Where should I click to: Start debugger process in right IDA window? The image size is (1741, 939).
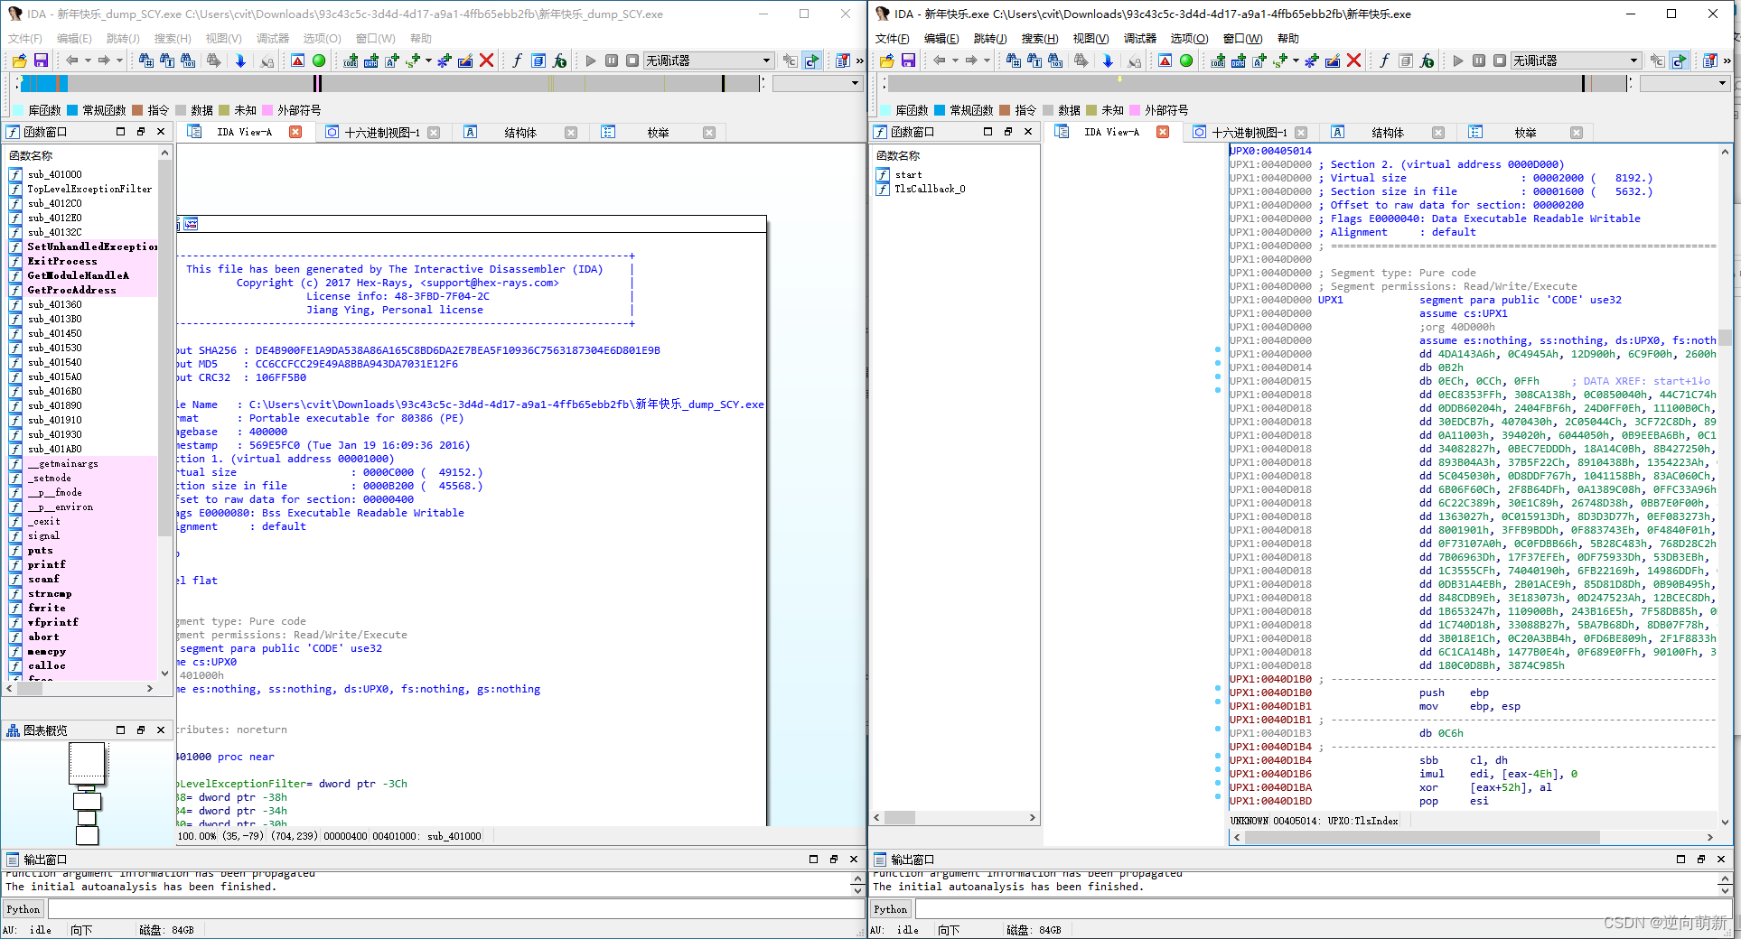[x=1458, y=60]
